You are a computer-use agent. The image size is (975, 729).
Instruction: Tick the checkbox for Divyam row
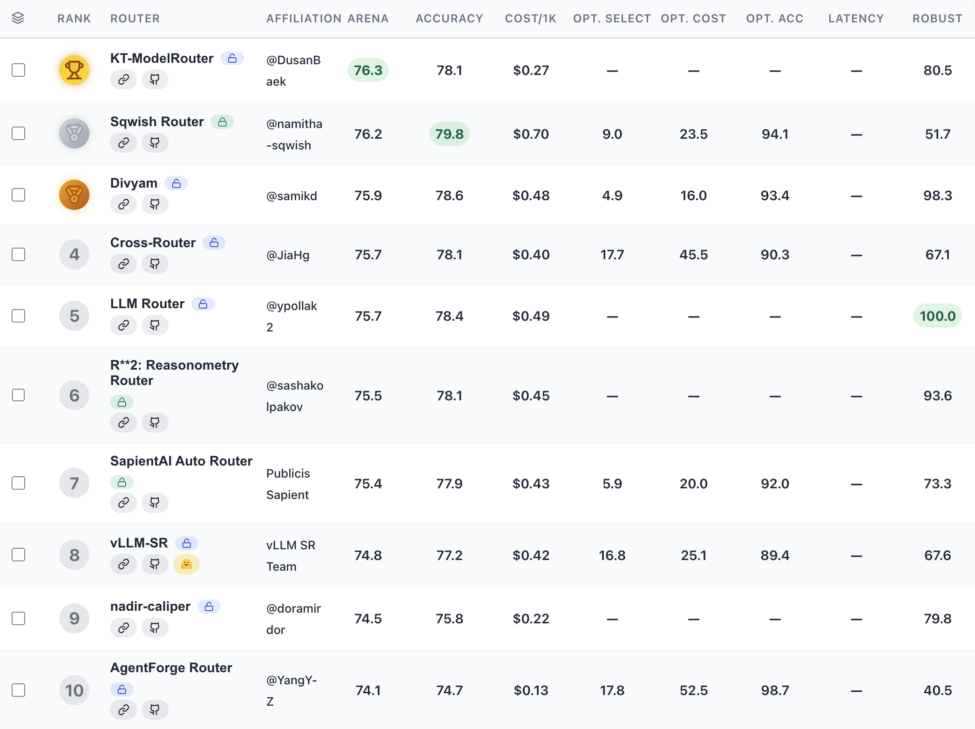click(18, 195)
